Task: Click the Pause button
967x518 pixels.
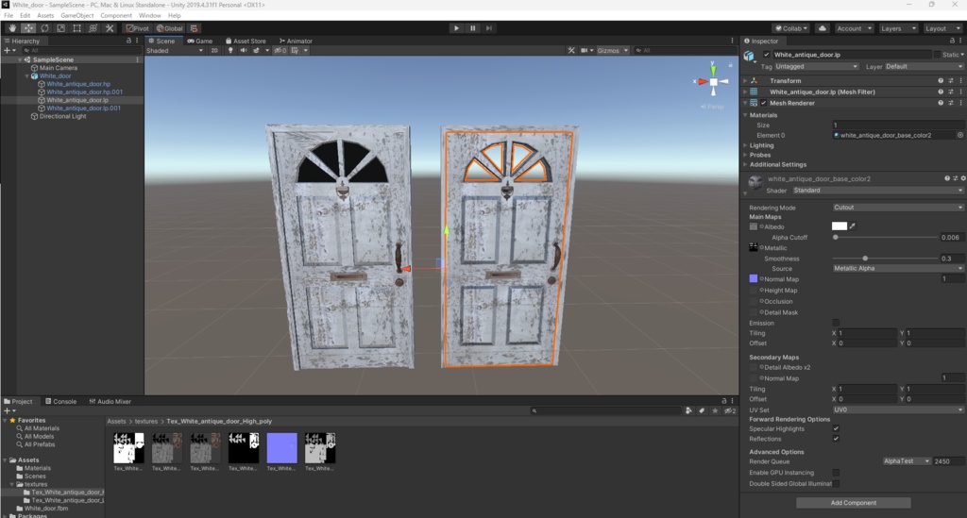Action: point(472,28)
